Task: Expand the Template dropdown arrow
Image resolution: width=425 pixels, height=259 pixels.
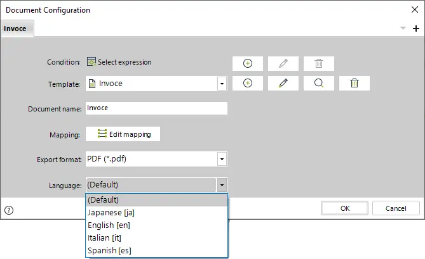Action: [222, 84]
